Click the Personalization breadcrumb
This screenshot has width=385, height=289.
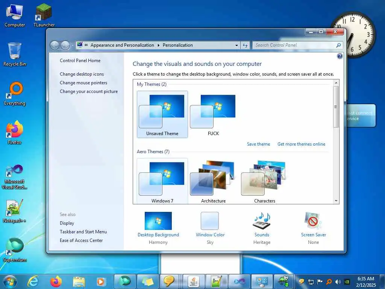177,45
